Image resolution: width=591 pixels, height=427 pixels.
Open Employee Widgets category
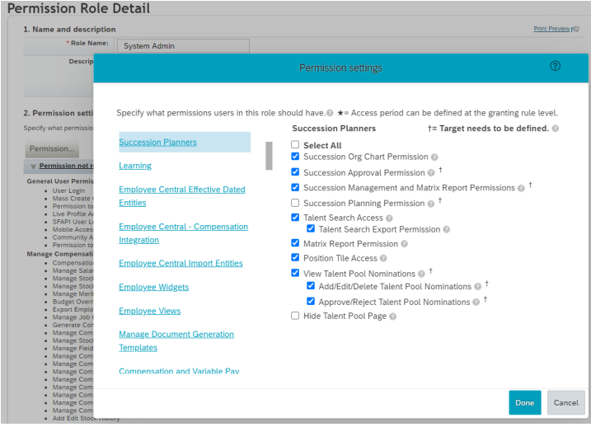(154, 287)
